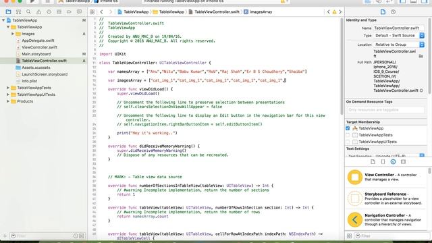
Task: Show the Quick Help inspector
Action: (x=393, y=12)
